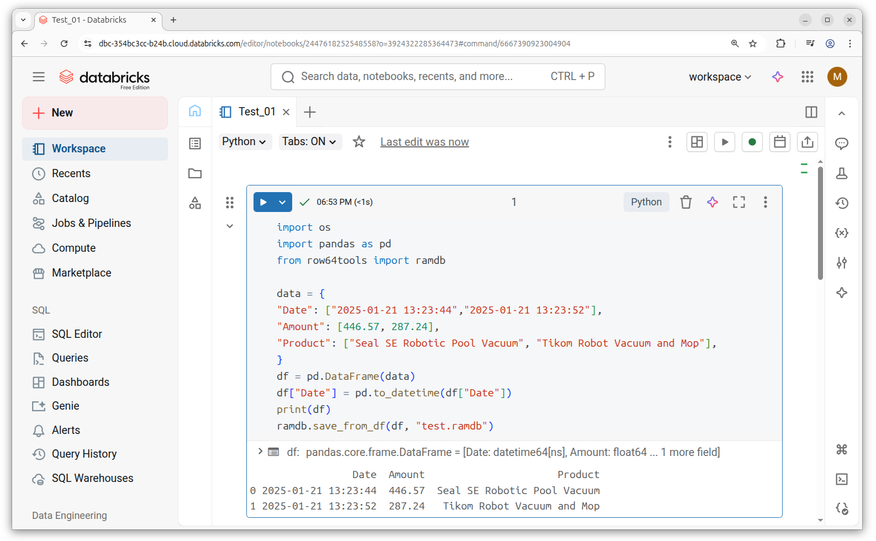Delete the cell using trash icon
876x541 pixels.
pos(685,202)
